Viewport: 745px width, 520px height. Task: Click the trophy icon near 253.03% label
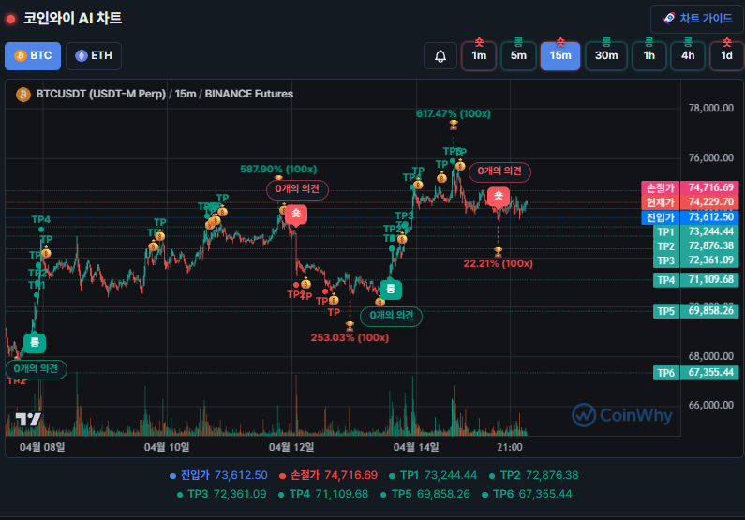349,325
